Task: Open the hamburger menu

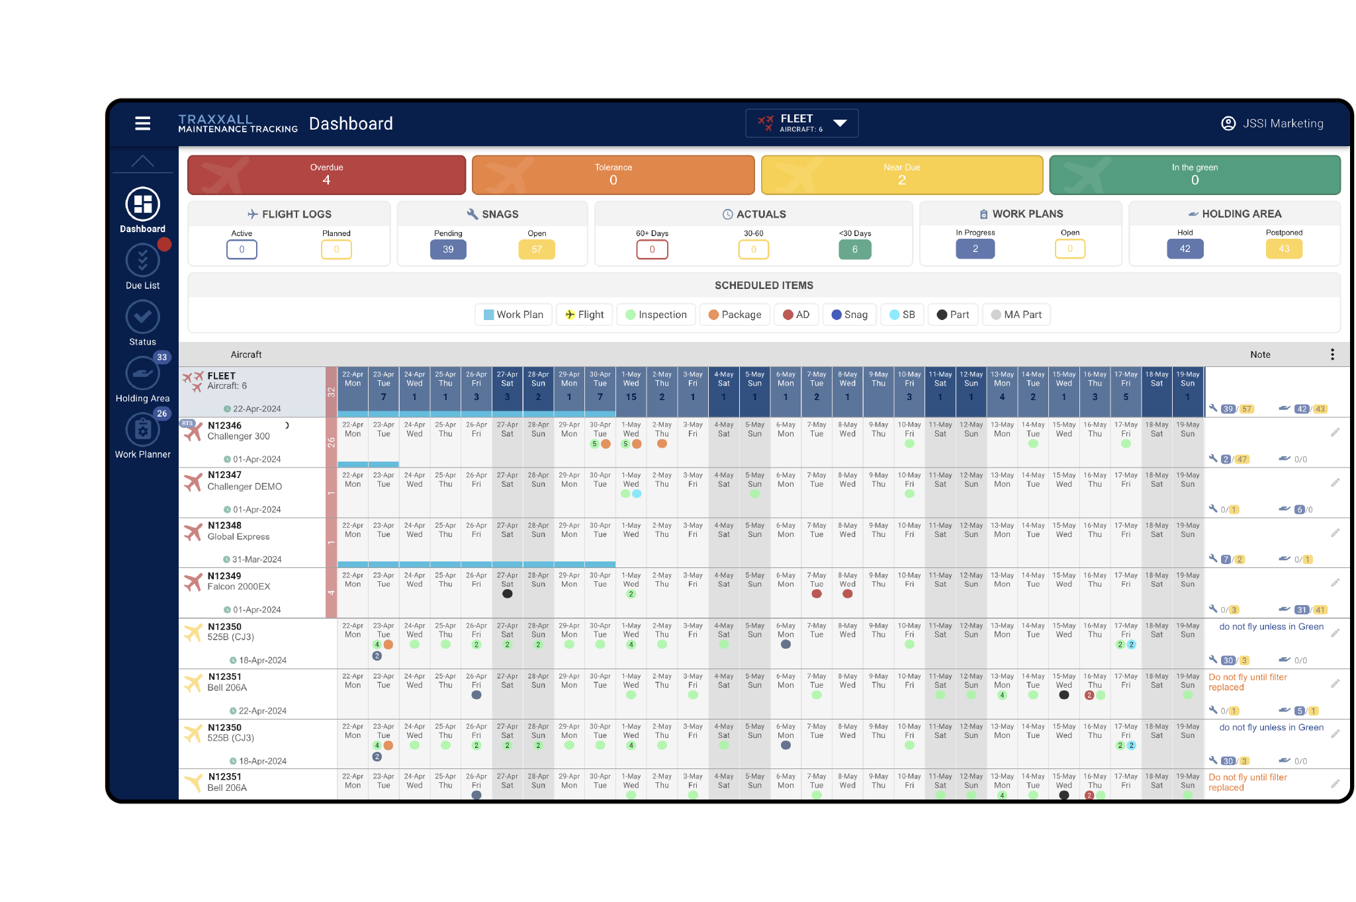Action: 142,124
